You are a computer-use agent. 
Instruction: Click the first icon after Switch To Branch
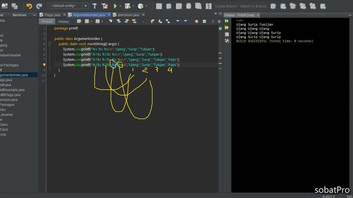click(273, 6)
